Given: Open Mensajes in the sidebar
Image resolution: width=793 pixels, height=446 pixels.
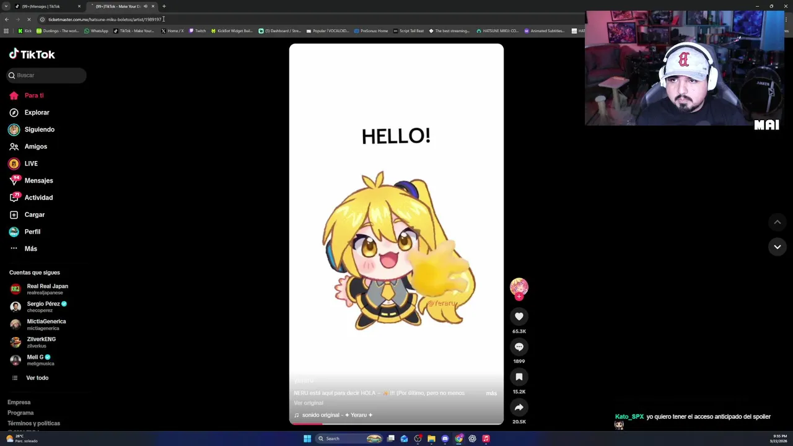Looking at the screenshot, I should pos(30,181).
